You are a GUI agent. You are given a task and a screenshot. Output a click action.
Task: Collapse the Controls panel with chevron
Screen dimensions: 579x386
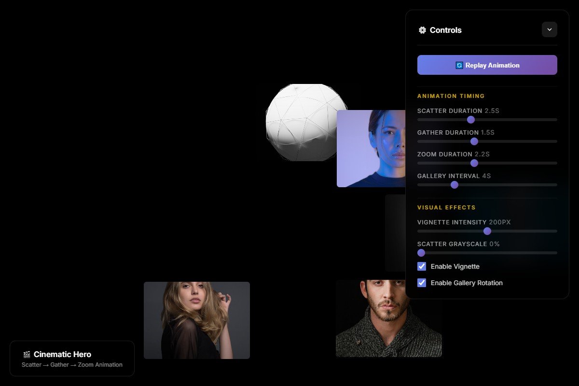(549, 29)
